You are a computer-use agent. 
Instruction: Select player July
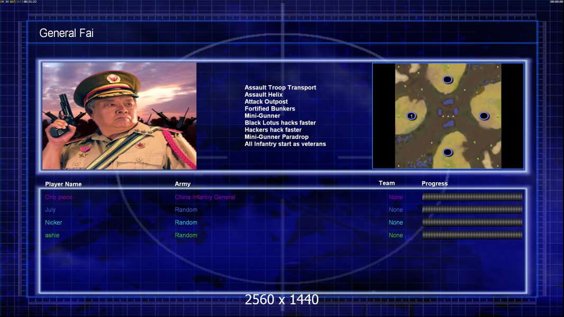50,210
